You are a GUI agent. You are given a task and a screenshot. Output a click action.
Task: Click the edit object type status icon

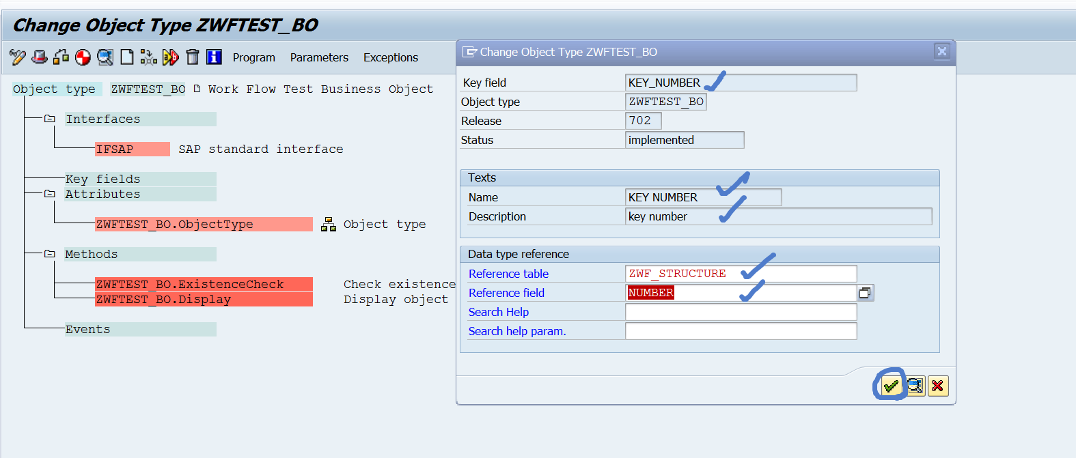[x=148, y=57]
